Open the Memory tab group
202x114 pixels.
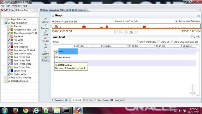(x=45, y=27)
